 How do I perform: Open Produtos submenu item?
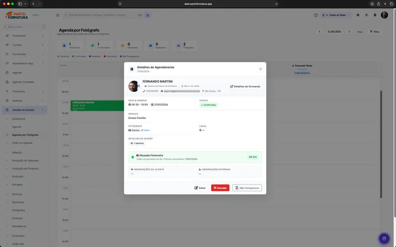pos(17,218)
